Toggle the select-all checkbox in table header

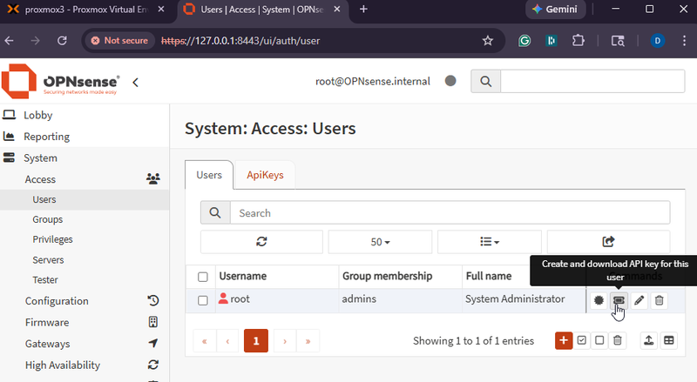tap(203, 278)
